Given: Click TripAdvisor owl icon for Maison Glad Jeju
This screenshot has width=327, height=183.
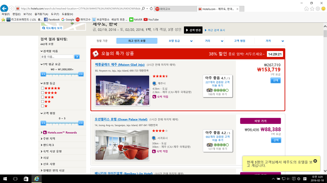Looking at the screenshot, I should [209, 90].
